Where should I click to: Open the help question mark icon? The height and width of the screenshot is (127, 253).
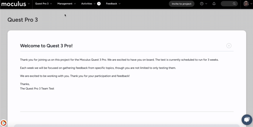tap(202, 4)
